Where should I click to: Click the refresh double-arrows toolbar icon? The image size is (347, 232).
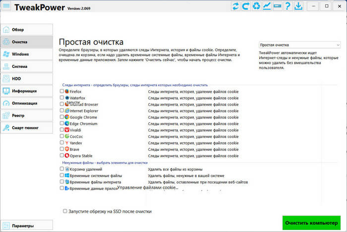tap(235, 6)
